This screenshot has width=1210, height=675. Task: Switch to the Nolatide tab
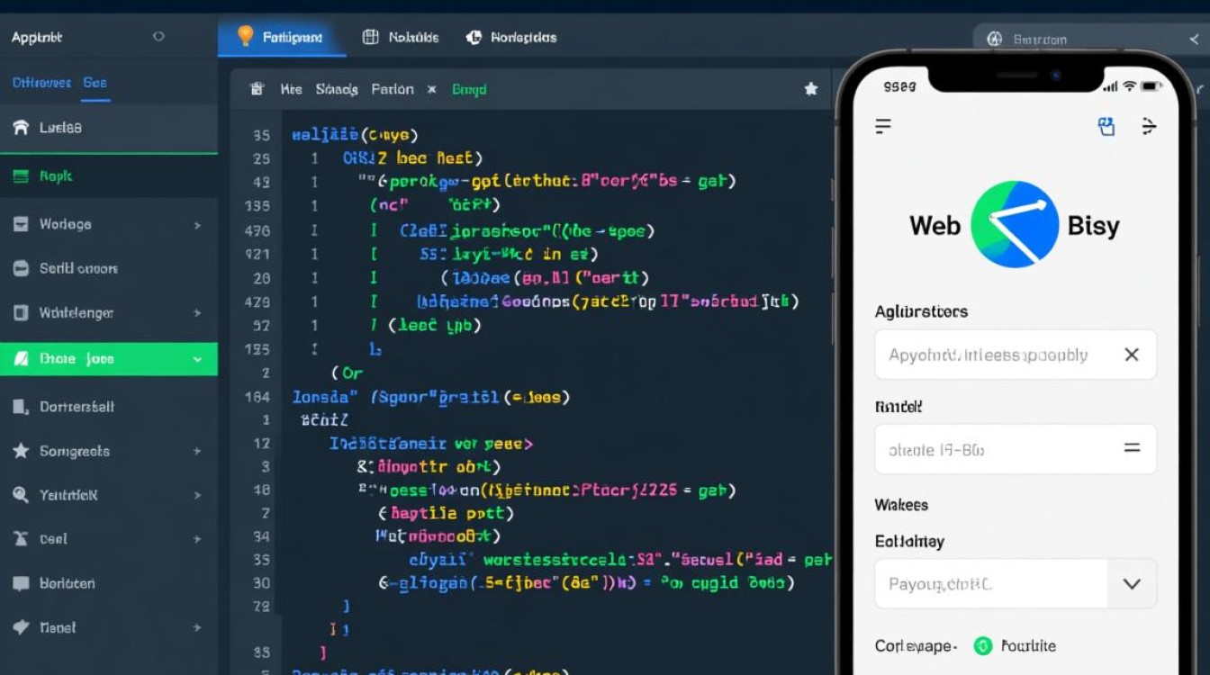[x=401, y=37]
